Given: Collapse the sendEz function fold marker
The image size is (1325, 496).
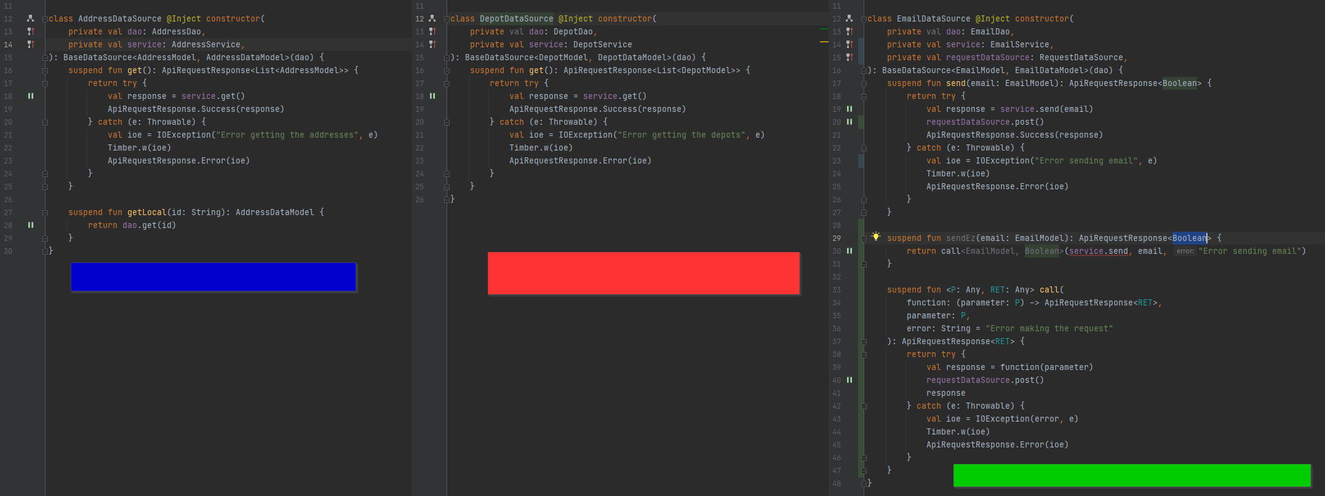Looking at the screenshot, I should (x=864, y=238).
